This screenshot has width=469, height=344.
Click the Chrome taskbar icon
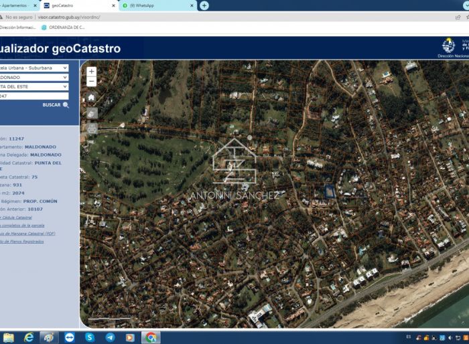tap(151, 337)
